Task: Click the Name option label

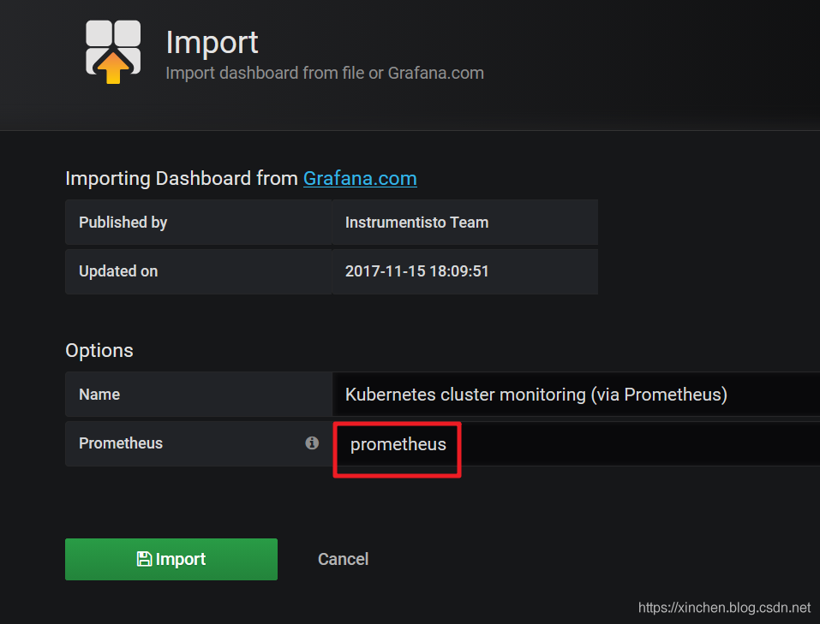Action: coord(99,395)
